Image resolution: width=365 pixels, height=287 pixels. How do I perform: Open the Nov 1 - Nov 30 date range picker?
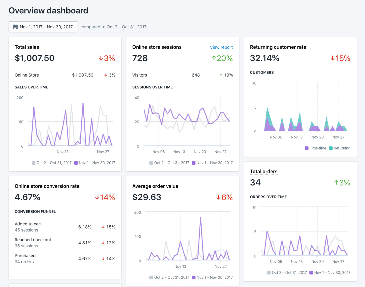(x=43, y=27)
